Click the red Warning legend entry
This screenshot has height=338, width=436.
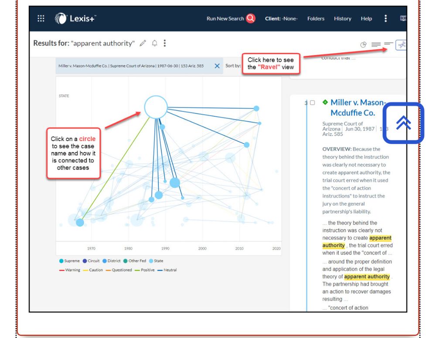69,270
